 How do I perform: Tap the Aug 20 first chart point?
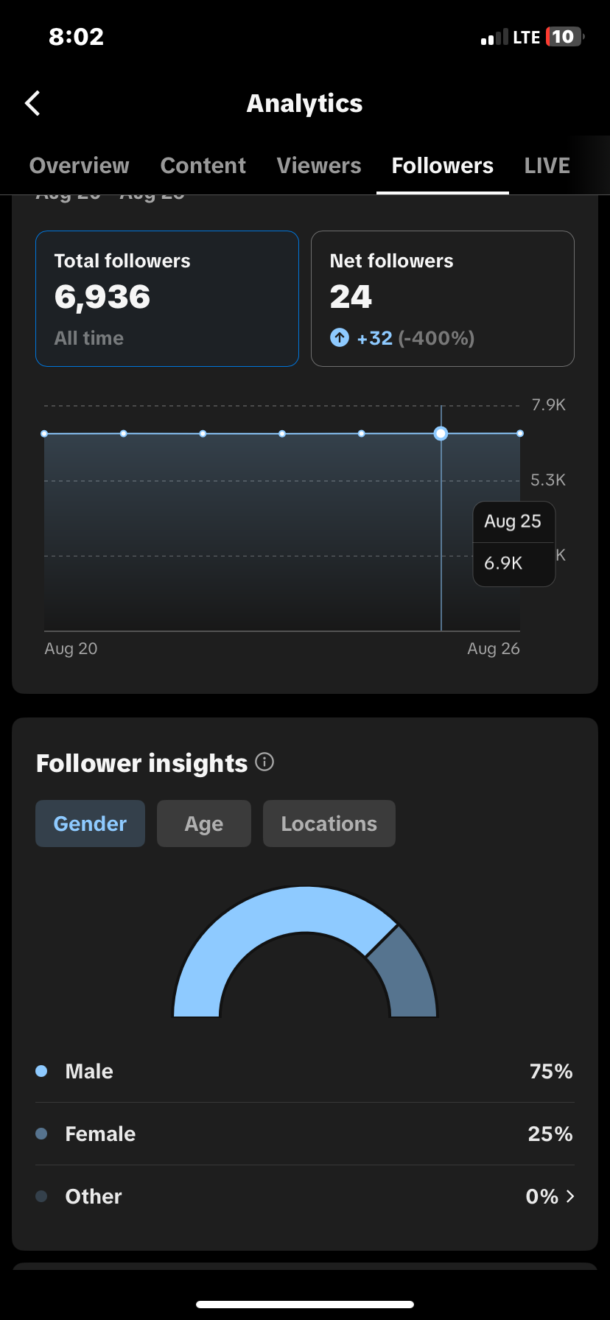click(44, 434)
